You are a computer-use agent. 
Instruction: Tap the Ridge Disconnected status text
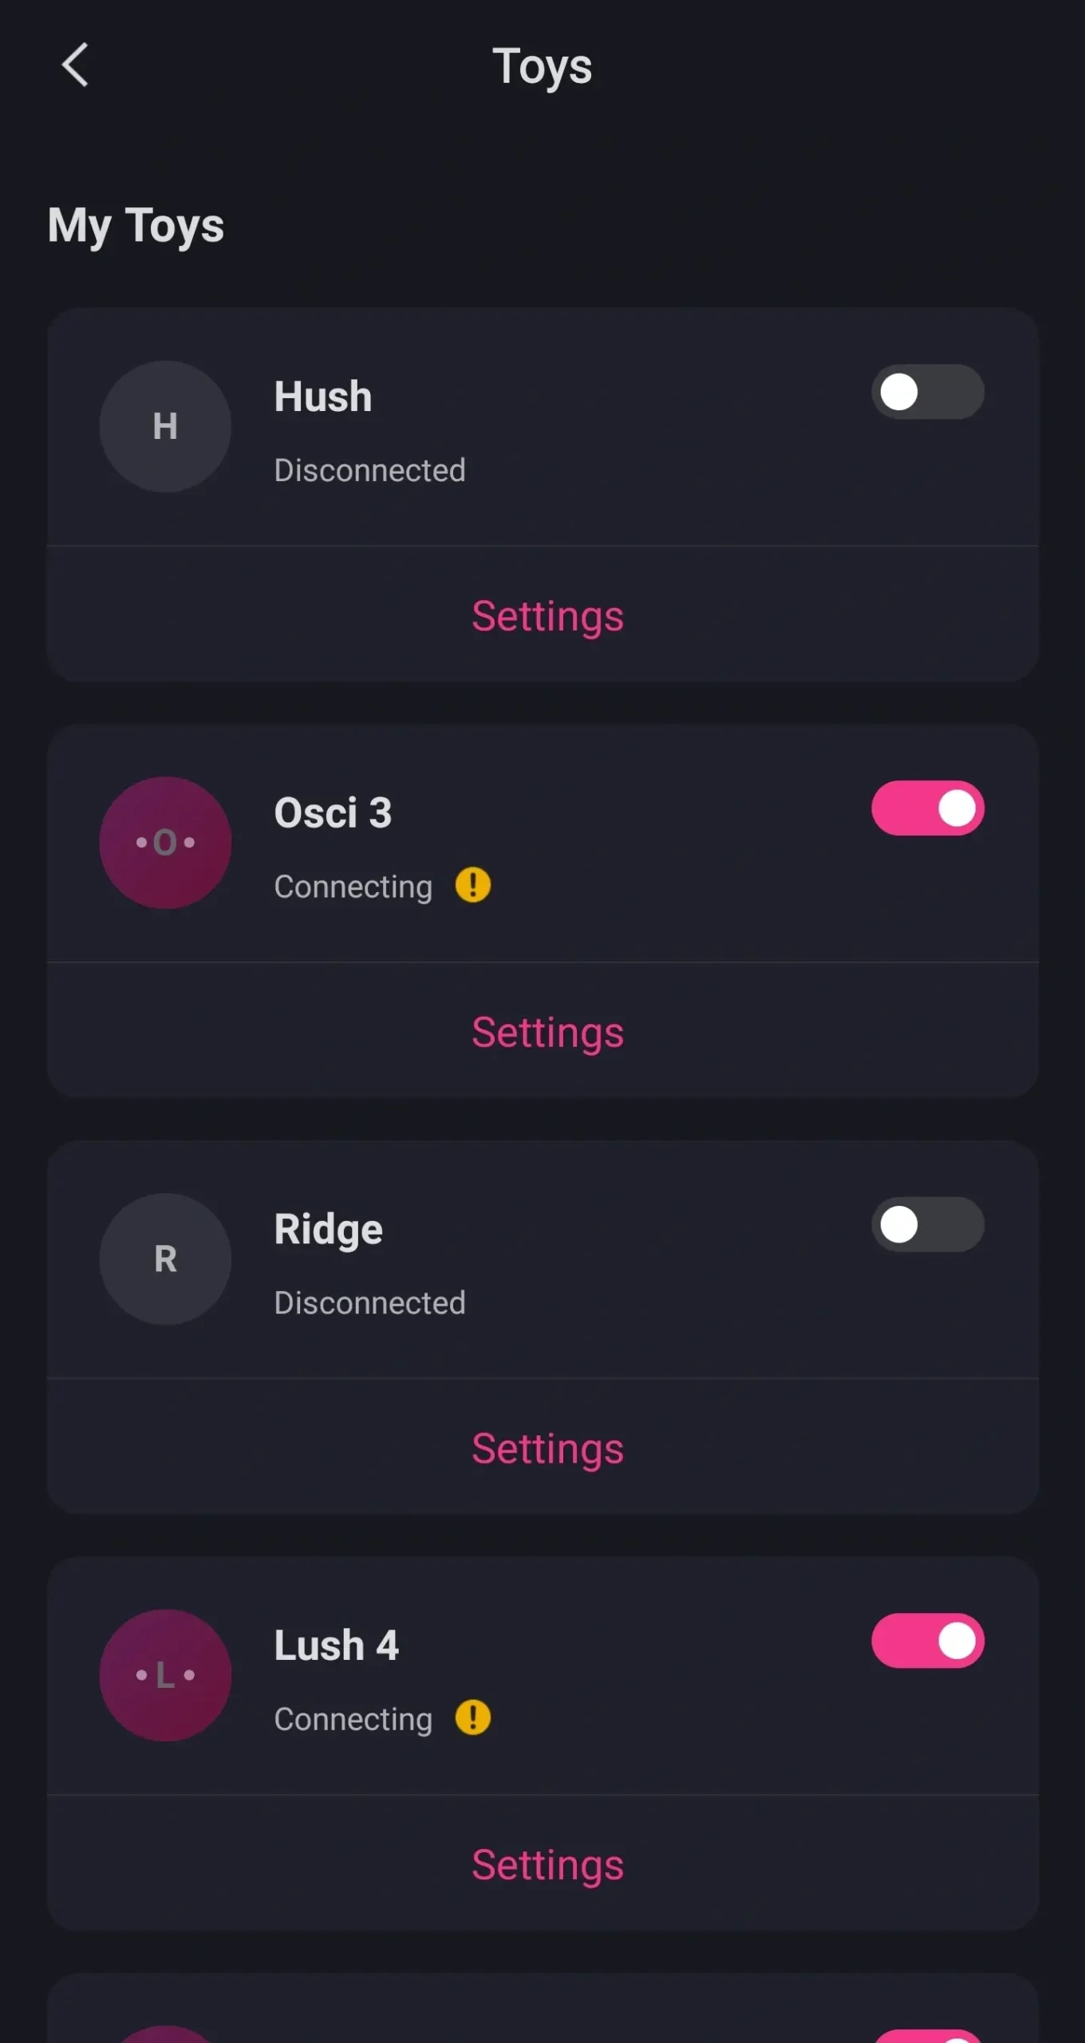click(x=369, y=1303)
